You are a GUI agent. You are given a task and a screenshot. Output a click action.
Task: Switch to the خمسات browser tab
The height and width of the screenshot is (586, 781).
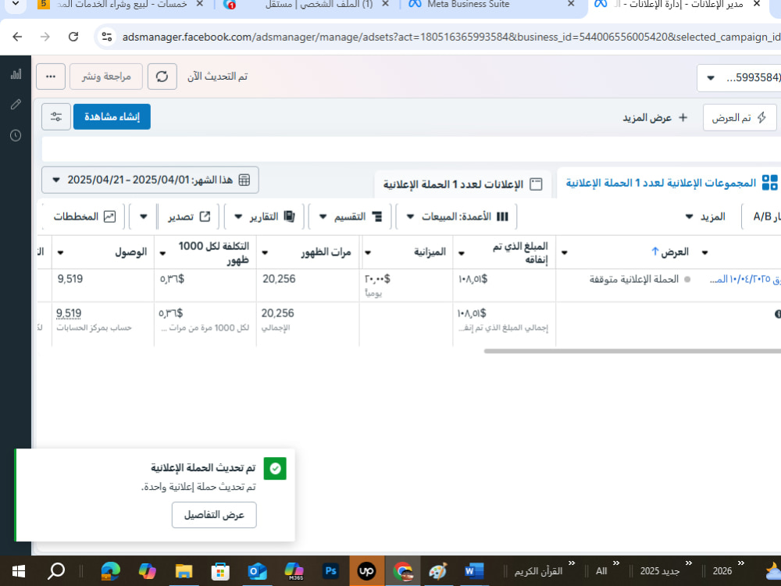point(122,5)
